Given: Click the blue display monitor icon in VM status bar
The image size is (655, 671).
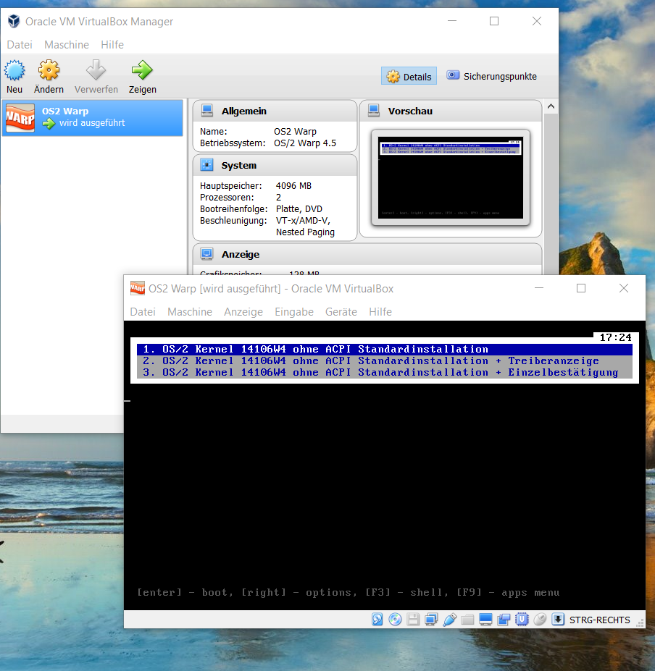Looking at the screenshot, I should 485,619.
